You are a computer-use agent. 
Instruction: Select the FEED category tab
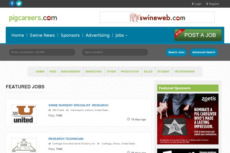53,72
